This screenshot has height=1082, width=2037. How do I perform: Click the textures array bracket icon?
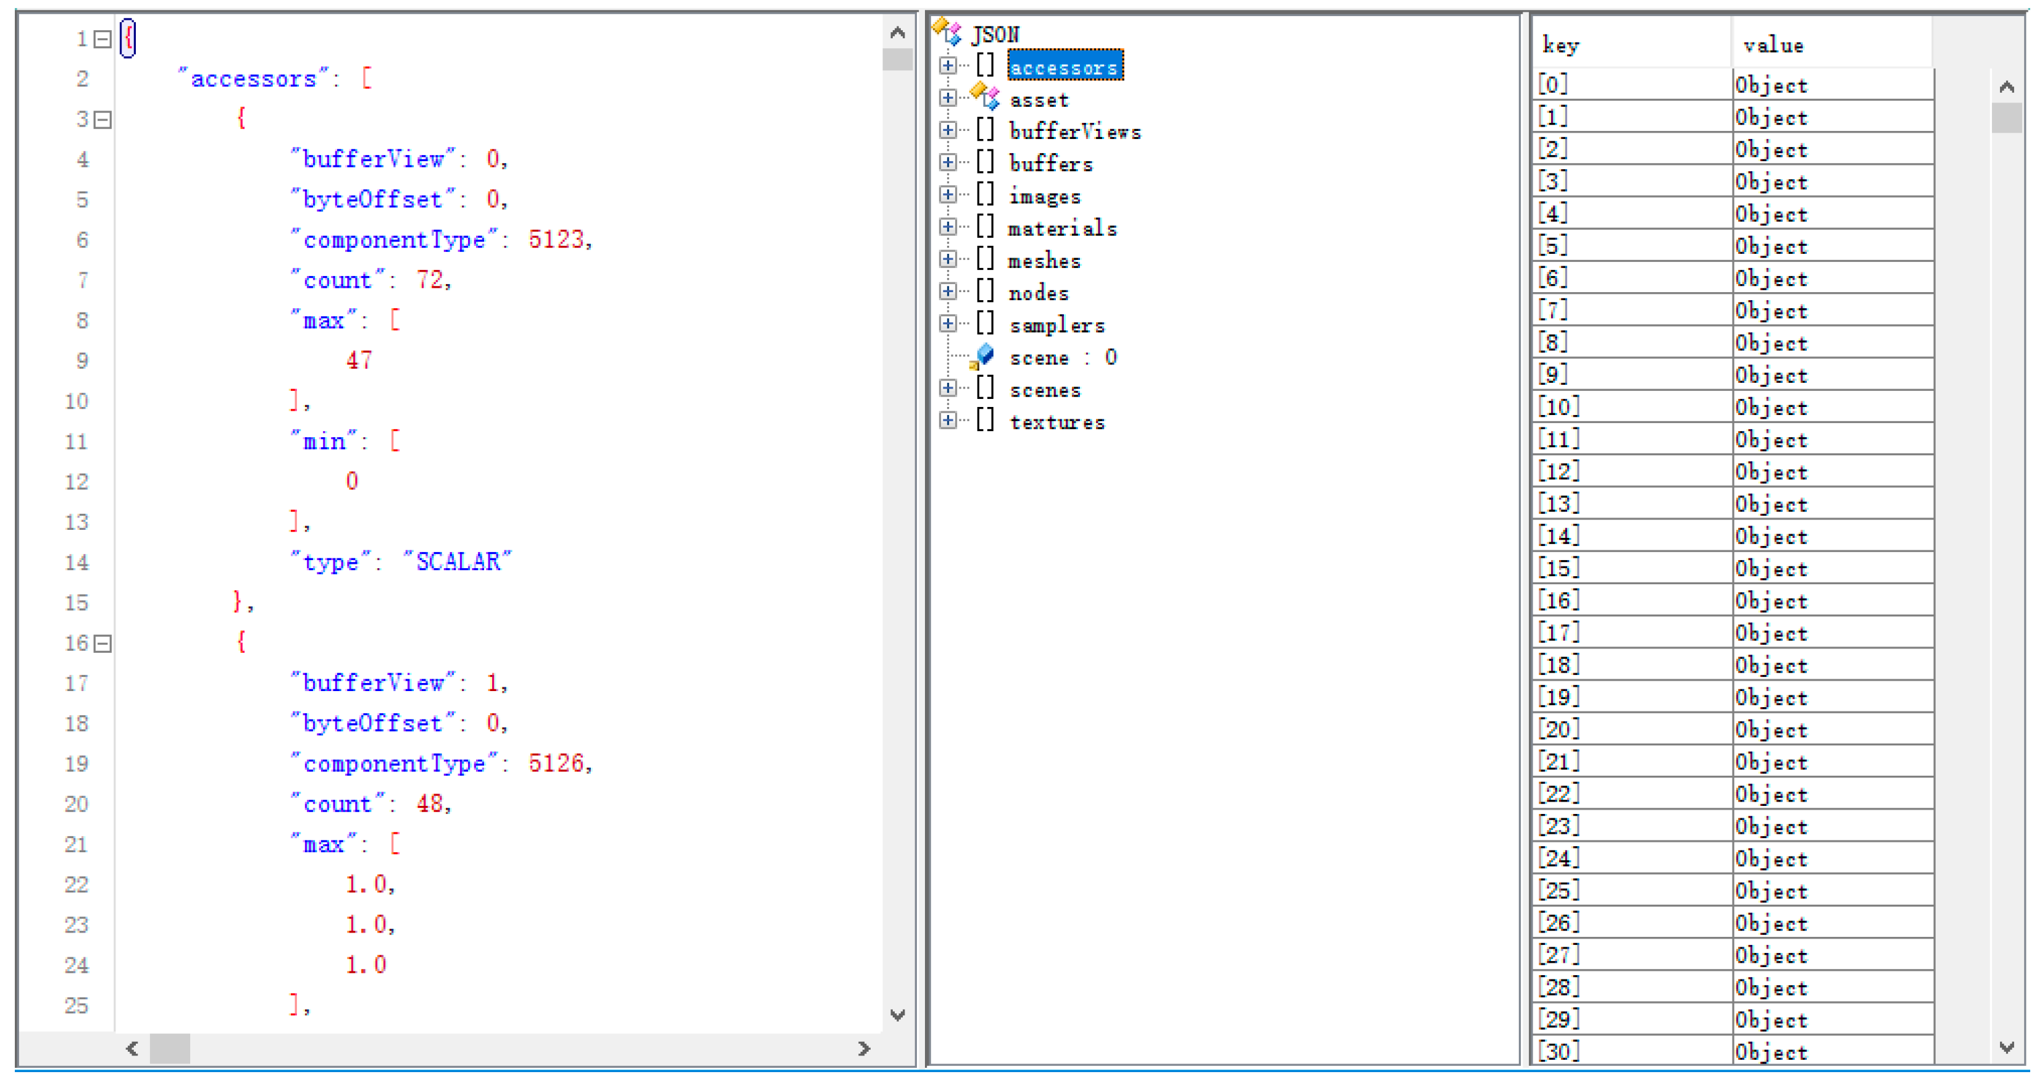click(984, 420)
